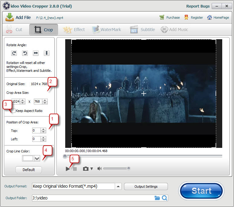
Task: Click the HomePage house icon
Action: [209, 18]
